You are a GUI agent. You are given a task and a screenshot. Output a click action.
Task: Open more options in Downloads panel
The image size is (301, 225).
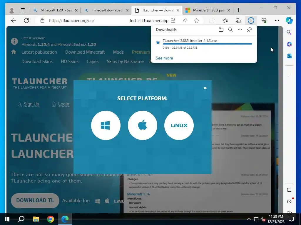[240, 30]
